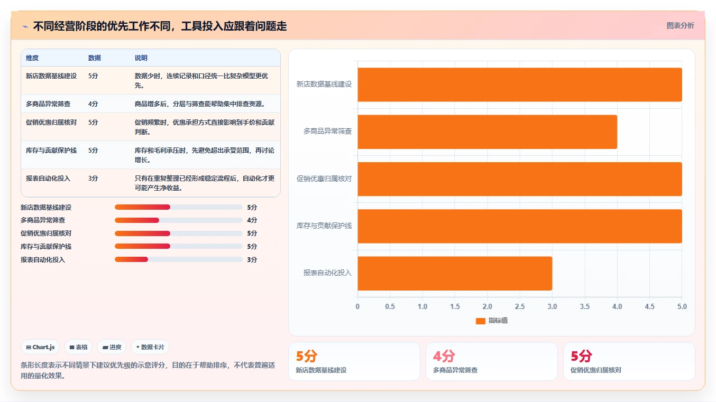Click the page title about 不同经营阶段的优先工作
Image resolution: width=716 pixels, height=402 pixels.
[x=160, y=26]
